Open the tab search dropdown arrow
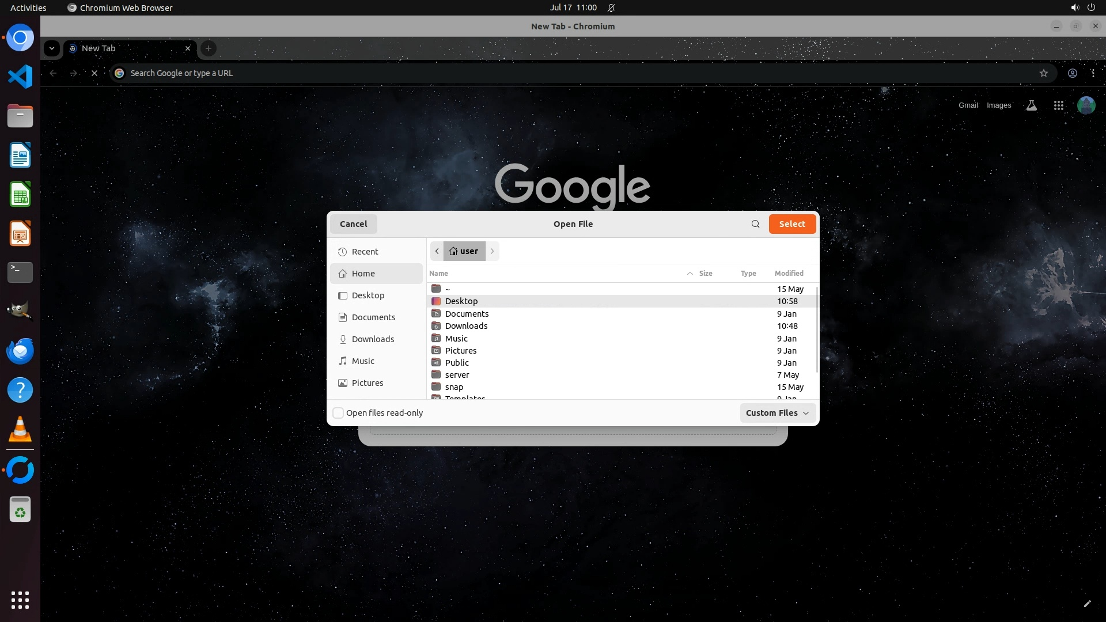Viewport: 1106px width, 622px height. (x=52, y=48)
